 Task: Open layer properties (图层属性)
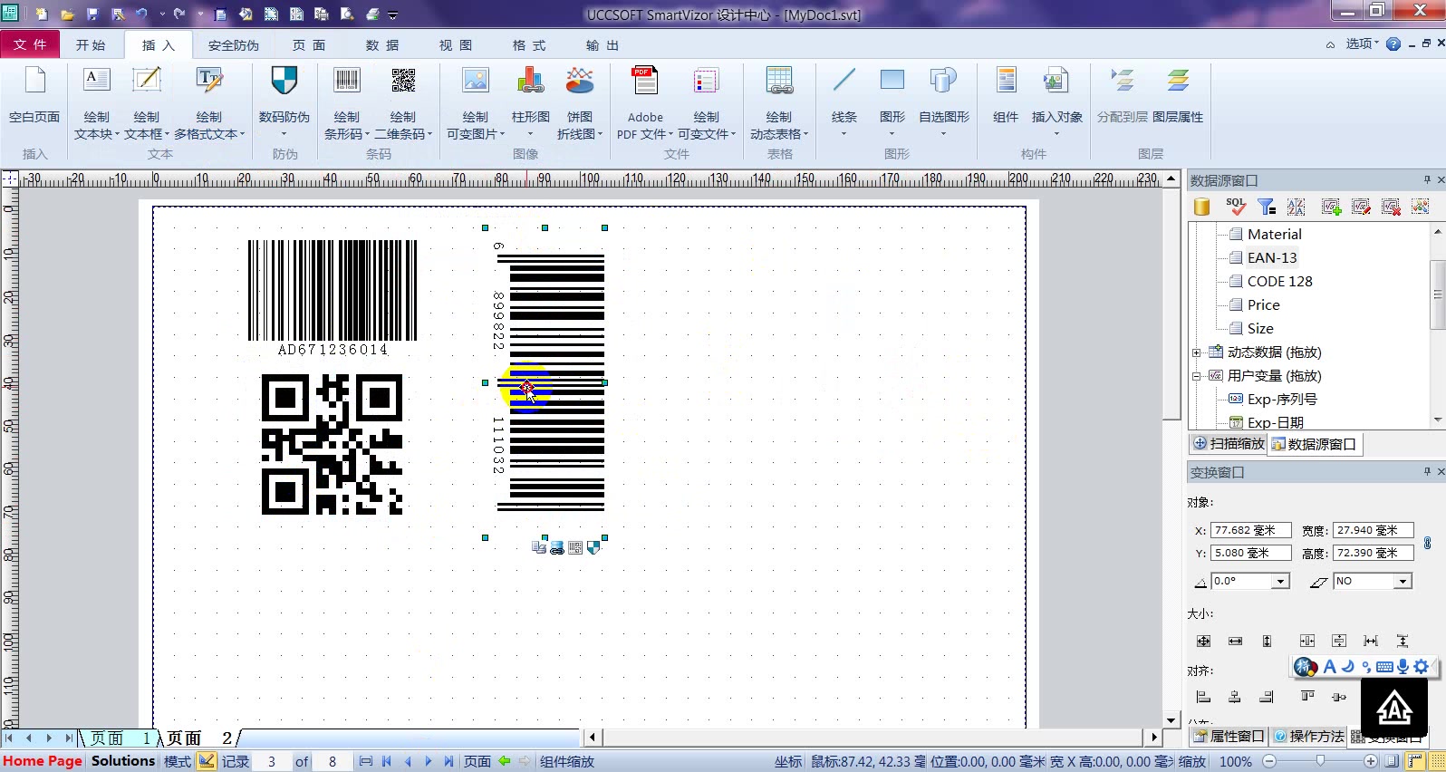point(1178,95)
